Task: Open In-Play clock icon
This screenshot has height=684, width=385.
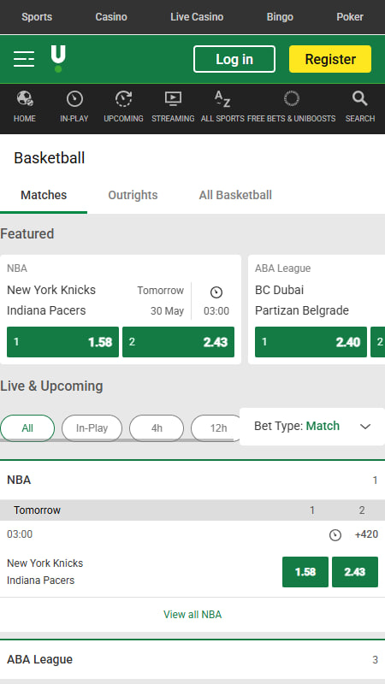Action: coord(74,99)
